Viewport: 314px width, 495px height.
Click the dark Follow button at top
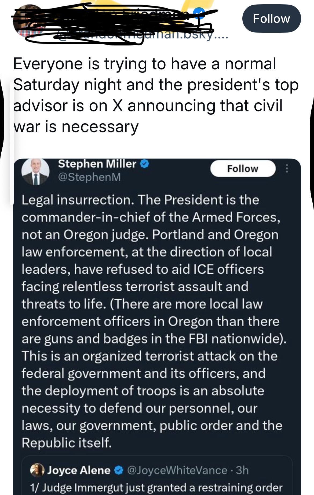click(271, 19)
